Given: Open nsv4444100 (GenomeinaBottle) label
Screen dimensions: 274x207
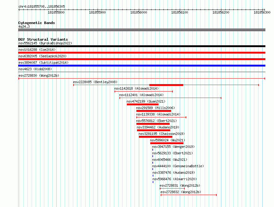Looking at the screenshot, I should pos(178,166).
